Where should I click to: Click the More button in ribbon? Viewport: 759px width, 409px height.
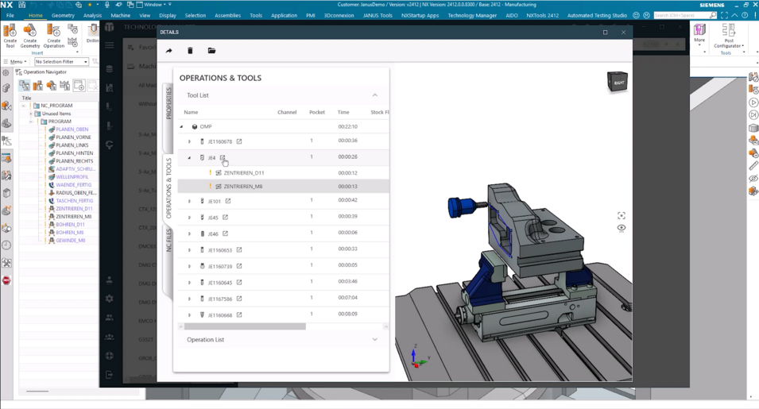[699, 34]
